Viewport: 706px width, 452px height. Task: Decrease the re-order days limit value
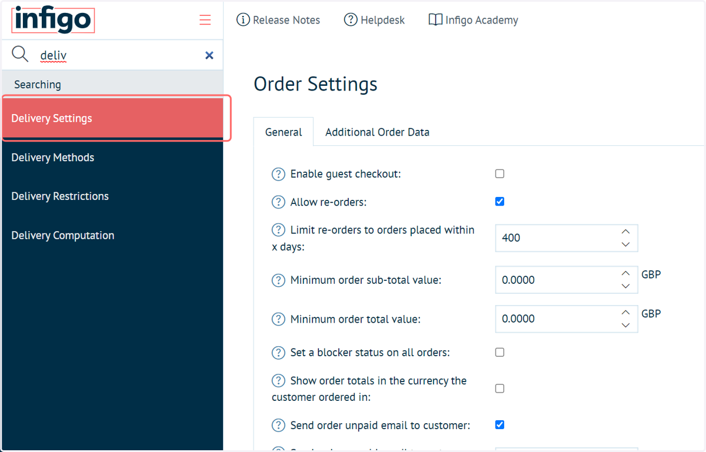625,244
